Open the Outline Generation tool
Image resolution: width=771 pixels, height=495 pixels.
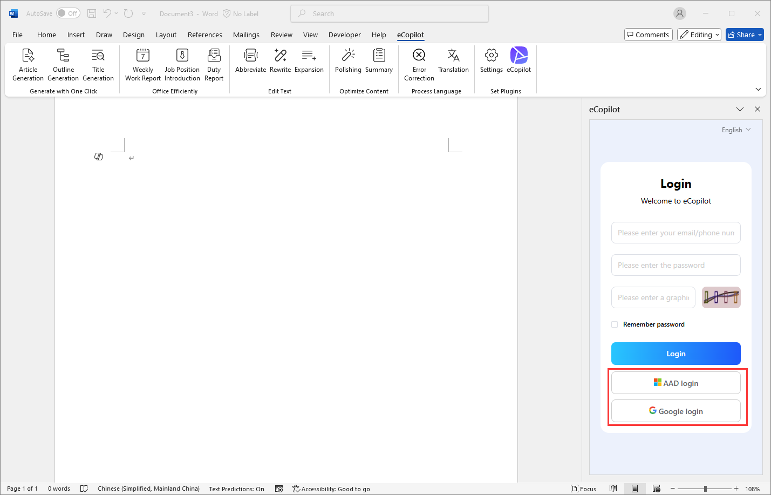[63, 65]
